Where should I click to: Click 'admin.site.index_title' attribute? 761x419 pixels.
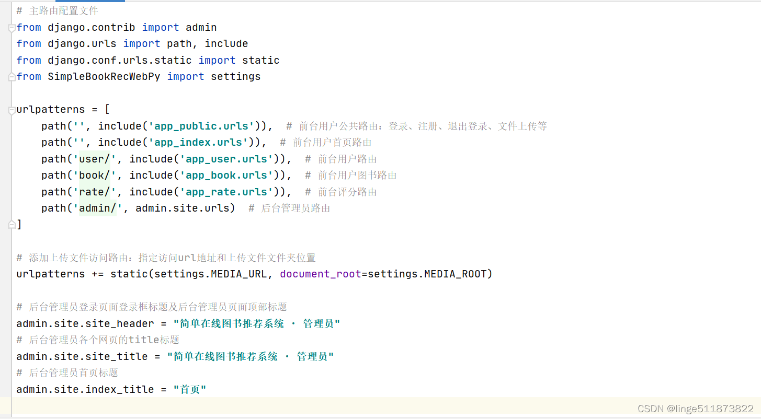click(x=85, y=389)
